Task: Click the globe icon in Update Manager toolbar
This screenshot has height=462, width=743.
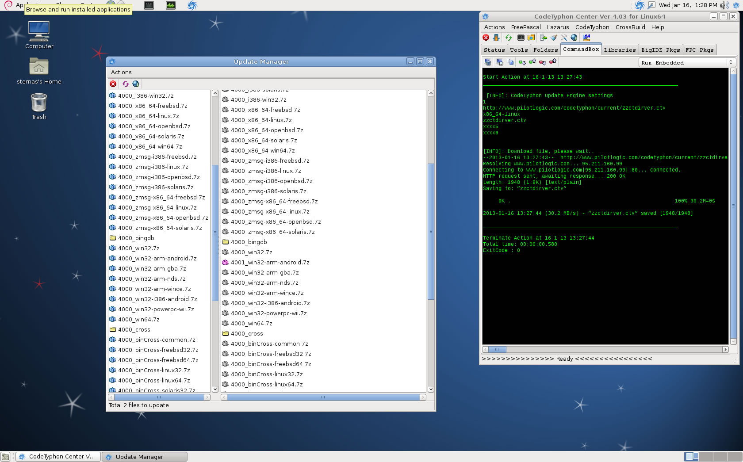Action: click(136, 84)
